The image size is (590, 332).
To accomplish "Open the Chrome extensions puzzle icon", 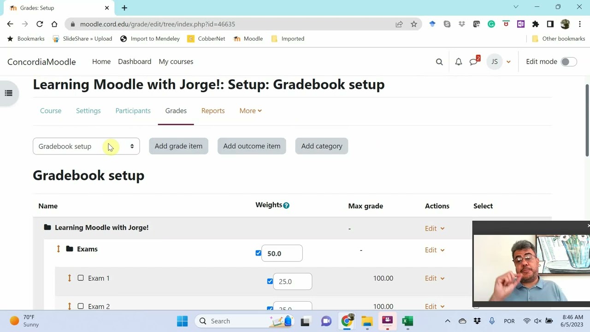I will [536, 24].
